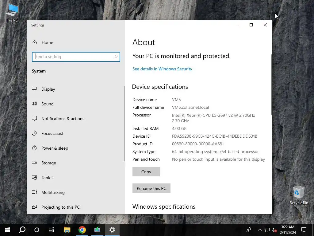This screenshot has height=236, width=314.
Task: Open Sound settings
Action: click(x=47, y=104)
